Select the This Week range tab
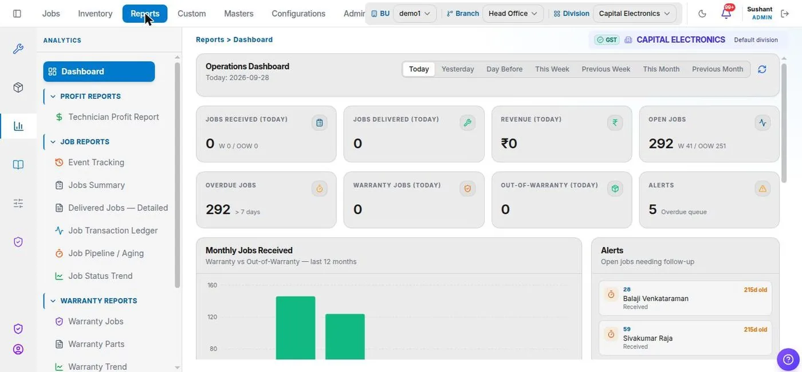This screenshot has width=802, height=372. click(552, 69)
